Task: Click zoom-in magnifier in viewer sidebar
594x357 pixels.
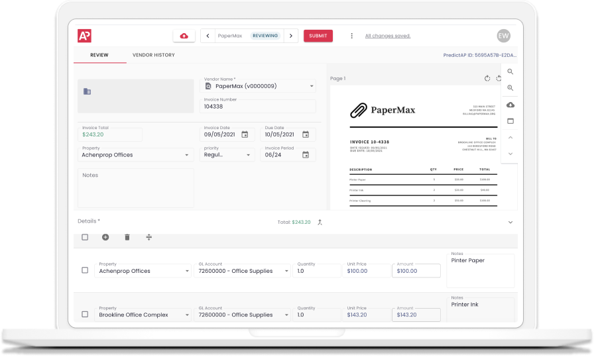Action: pos(510,88)
